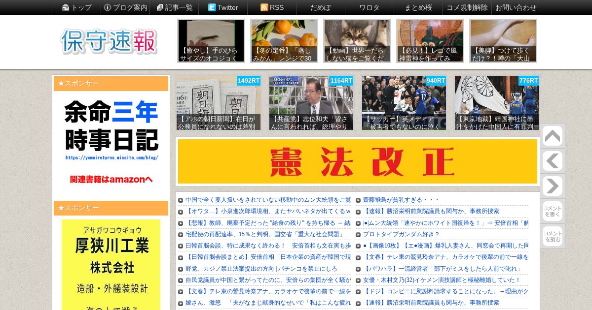Open the コメ規制解除 menu link

click(x=467, y=7)
